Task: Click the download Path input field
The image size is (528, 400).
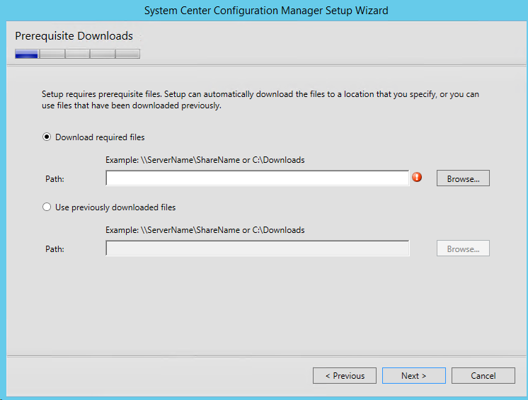Action: tap(257, 178)
